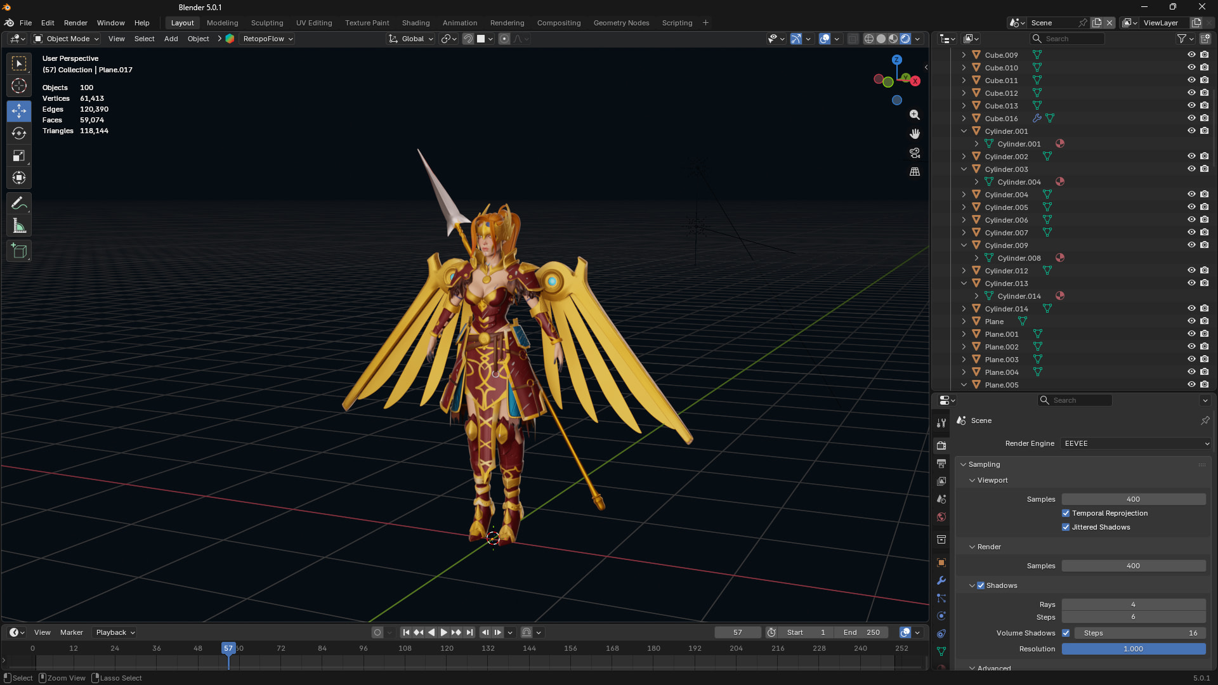
Task: Disable Jittered Shadows checkbox
Action: (1066, 527)
